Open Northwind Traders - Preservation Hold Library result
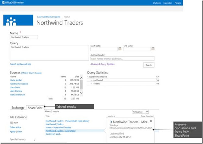This screenshot has width=203, height=144. point(67,121)
